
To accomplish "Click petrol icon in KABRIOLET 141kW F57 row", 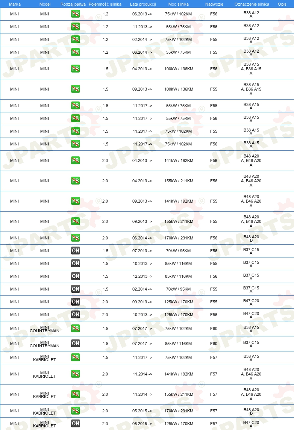I will click(x=76, y=374).
